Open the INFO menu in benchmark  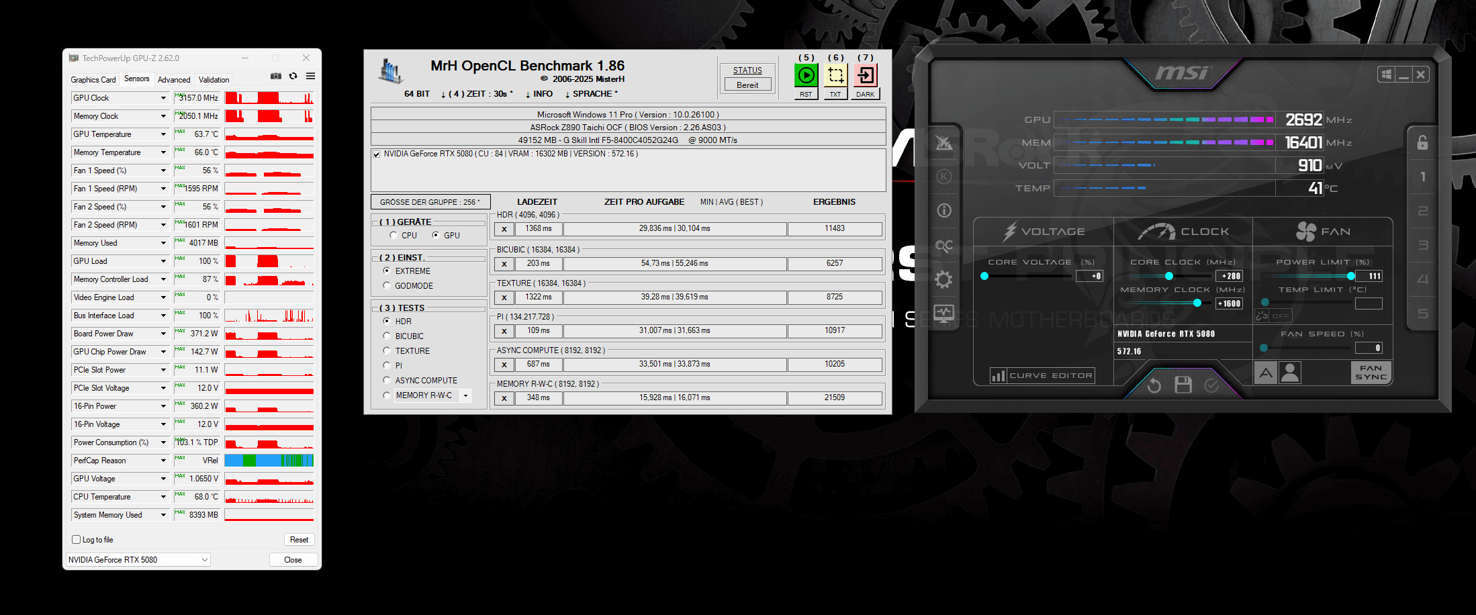pyautogui.click(x=539, y=94)
